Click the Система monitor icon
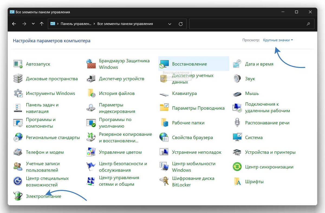The image size is (325, 213). pos(237,137)
